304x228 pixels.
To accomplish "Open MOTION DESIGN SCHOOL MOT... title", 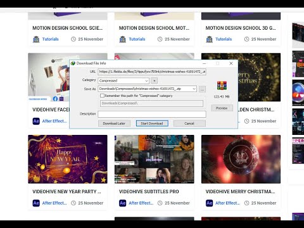I will point(154,28).
